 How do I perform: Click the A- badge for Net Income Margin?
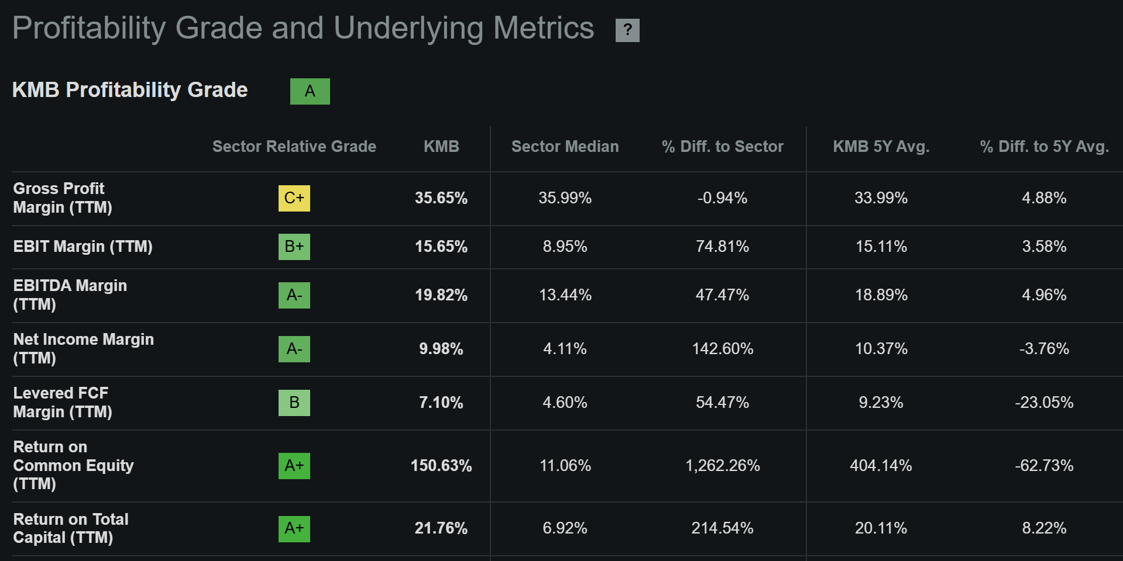click(294, 349)
